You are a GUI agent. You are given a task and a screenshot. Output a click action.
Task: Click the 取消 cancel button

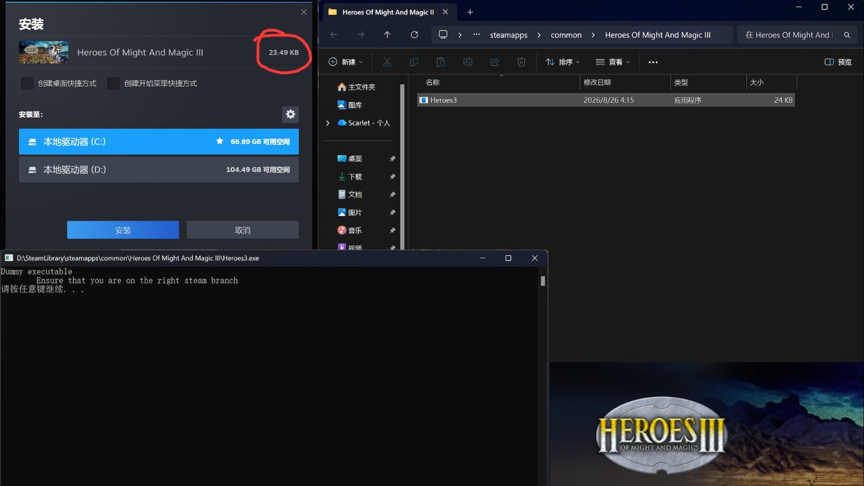click(x=242, y=230)
